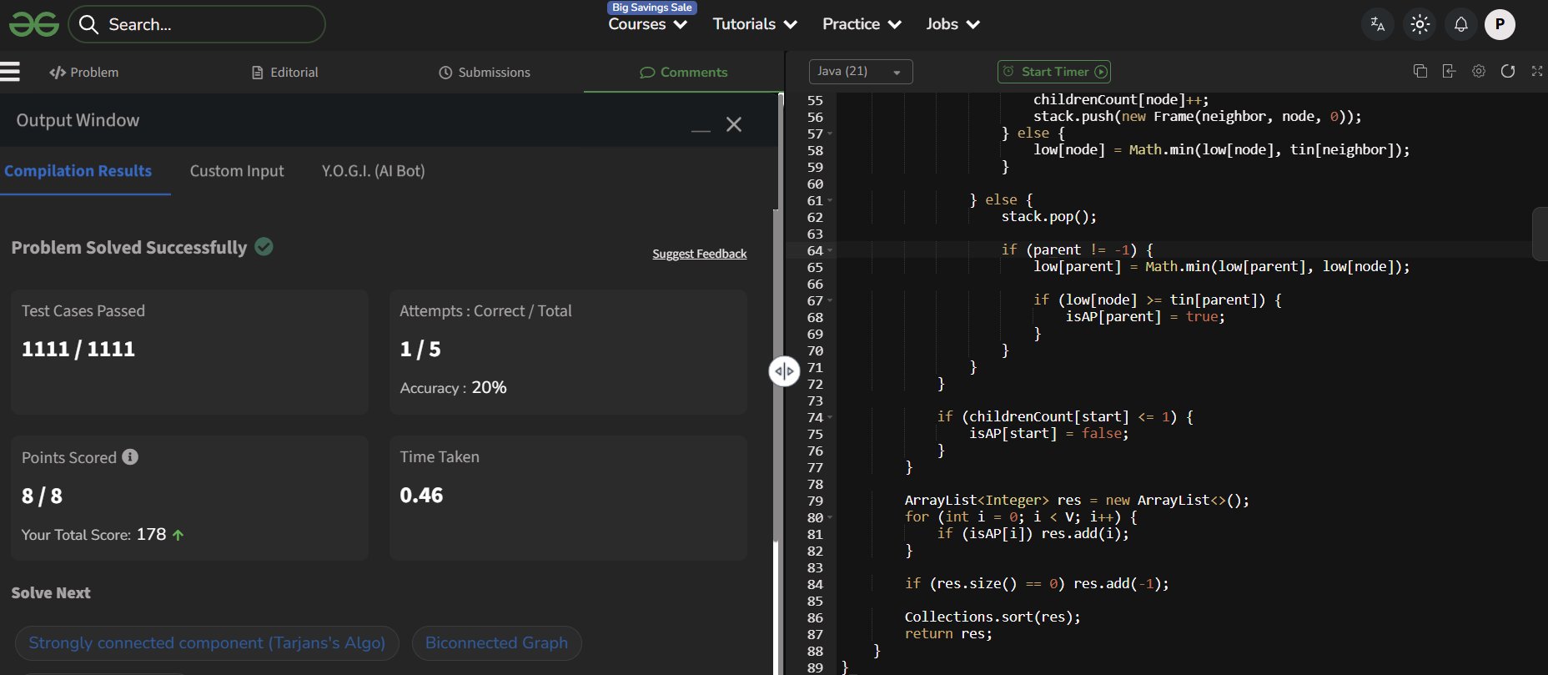Click the hamburger menu icon
1548x675 pixels.
[10, 72]
